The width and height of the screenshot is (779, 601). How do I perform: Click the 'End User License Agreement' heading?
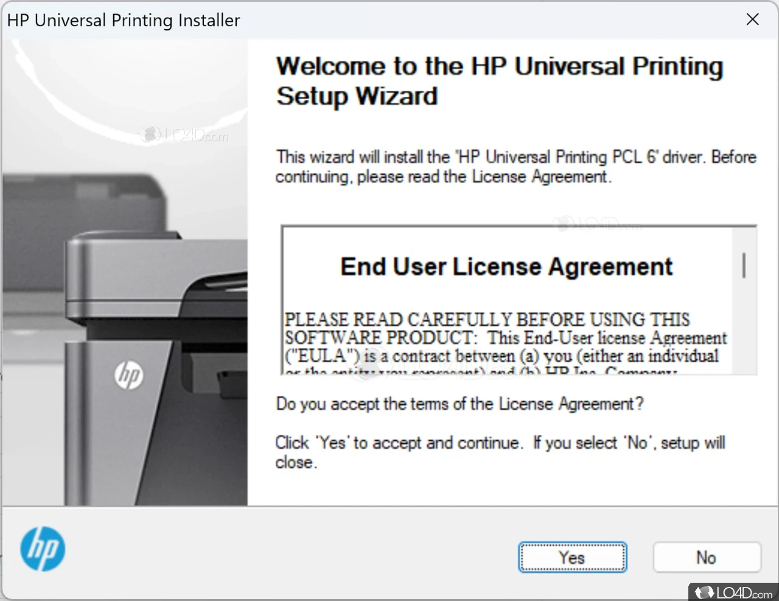coord(506,267)
